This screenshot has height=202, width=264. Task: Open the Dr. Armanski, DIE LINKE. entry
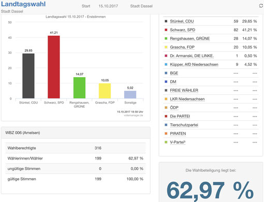(192, 56)
